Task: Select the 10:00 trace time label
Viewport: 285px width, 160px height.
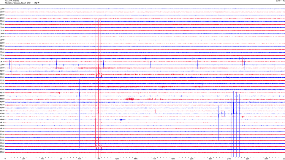Action: (x=2, y=71)
